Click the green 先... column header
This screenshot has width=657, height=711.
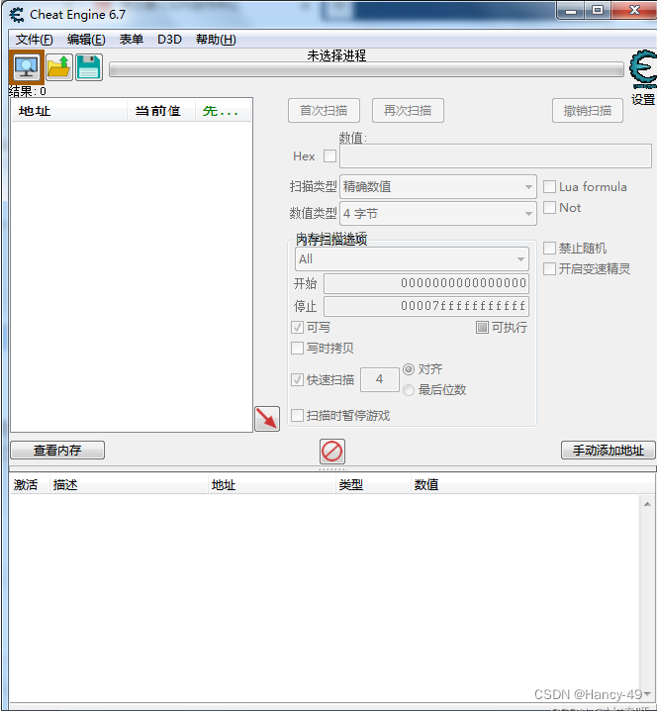[x=223, y=111]
